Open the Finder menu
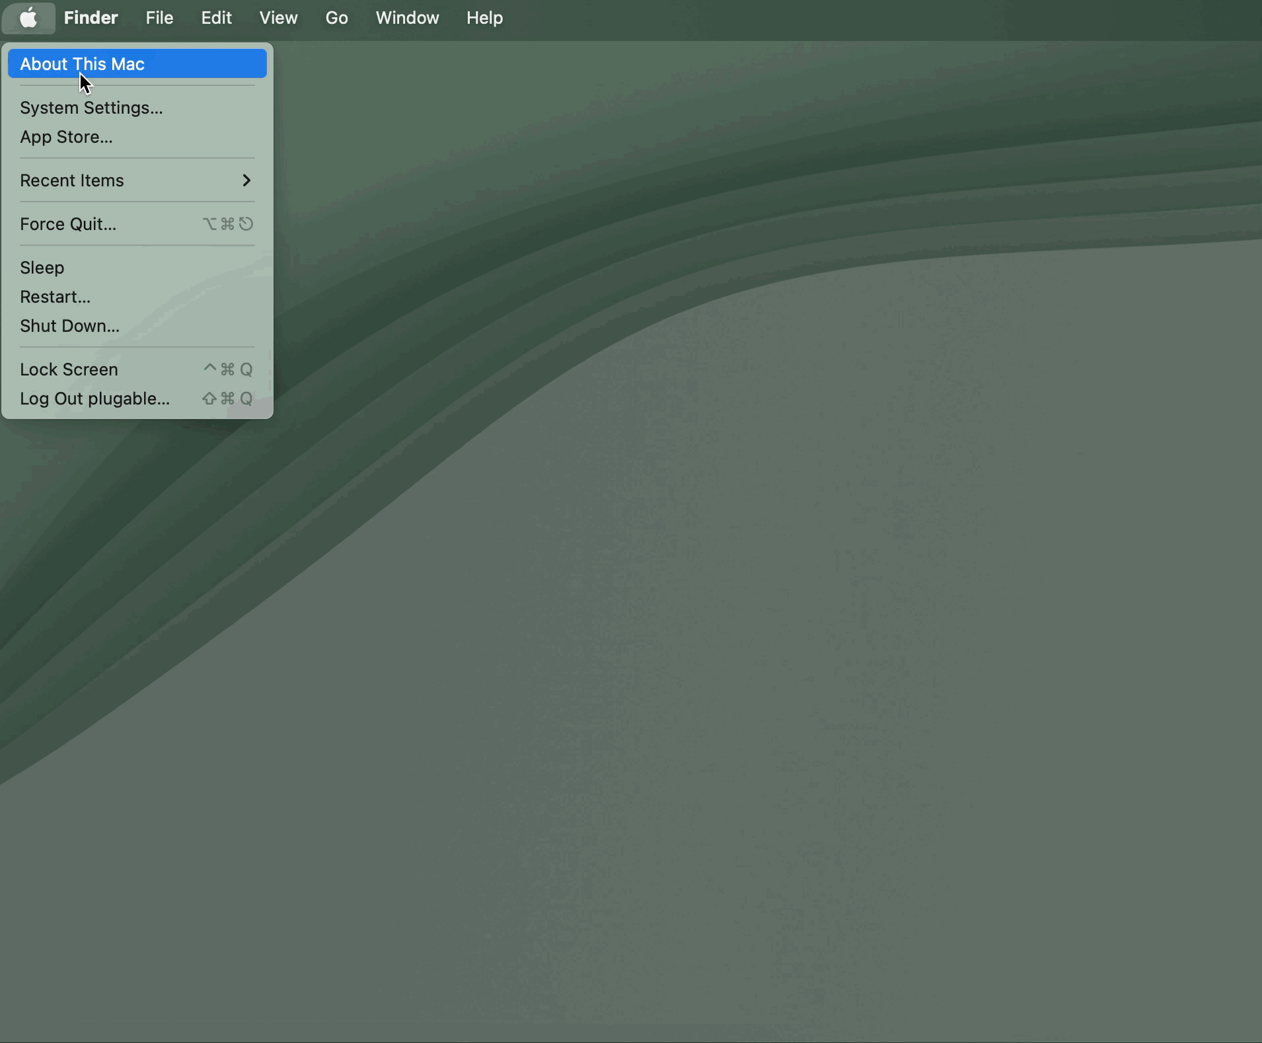Screen dimensions: 1262x1043 click(91, 18)
